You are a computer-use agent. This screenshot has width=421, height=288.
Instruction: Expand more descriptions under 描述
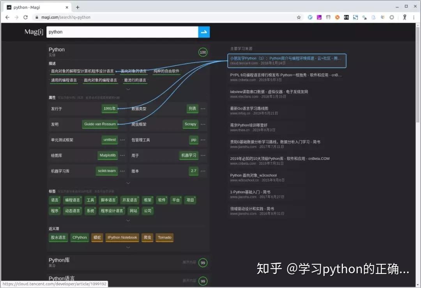128,89
